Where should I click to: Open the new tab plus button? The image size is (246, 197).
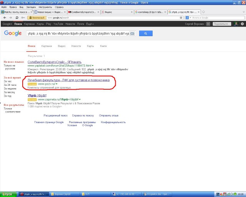203,12
